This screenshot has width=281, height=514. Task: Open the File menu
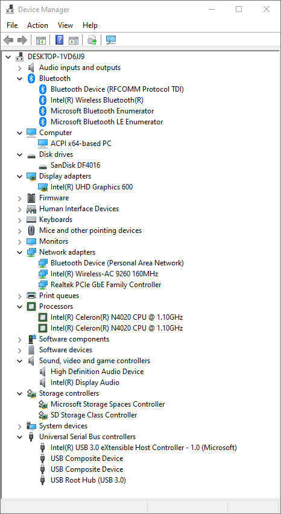coord(12,25)
